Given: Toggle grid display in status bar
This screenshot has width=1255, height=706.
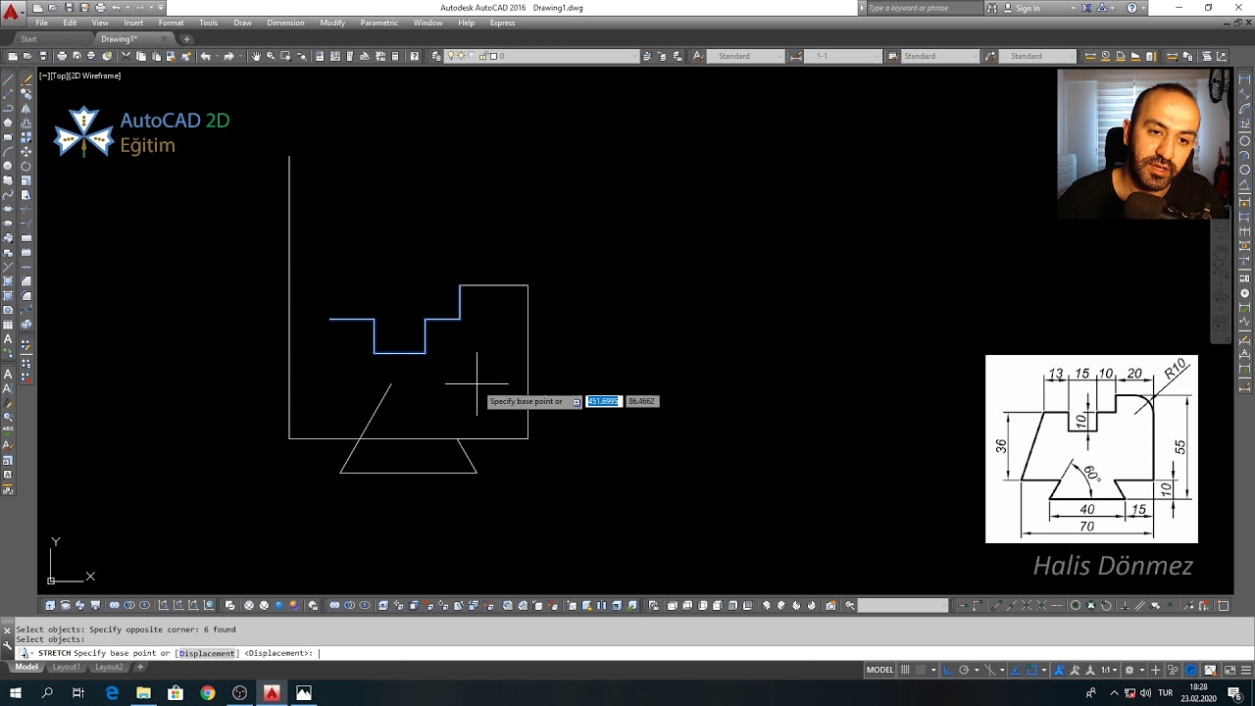Looking at the screenshot, I should (905, 670).
